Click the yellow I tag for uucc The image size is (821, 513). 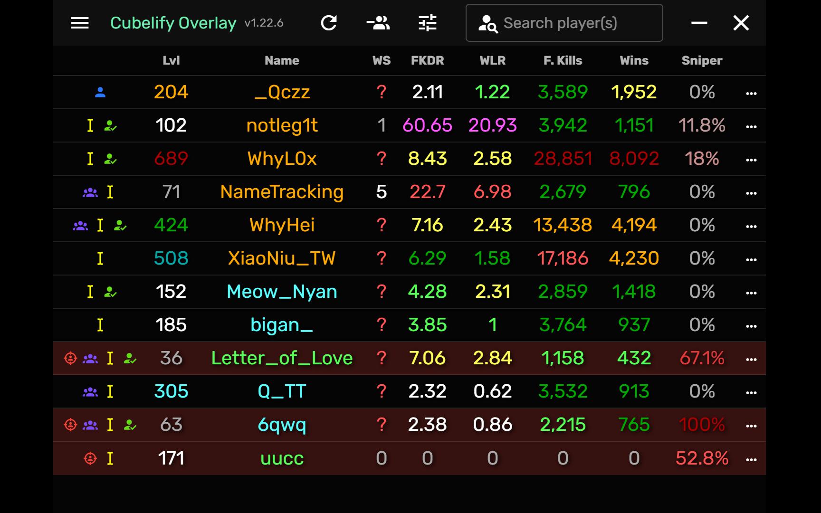point(110,458)
